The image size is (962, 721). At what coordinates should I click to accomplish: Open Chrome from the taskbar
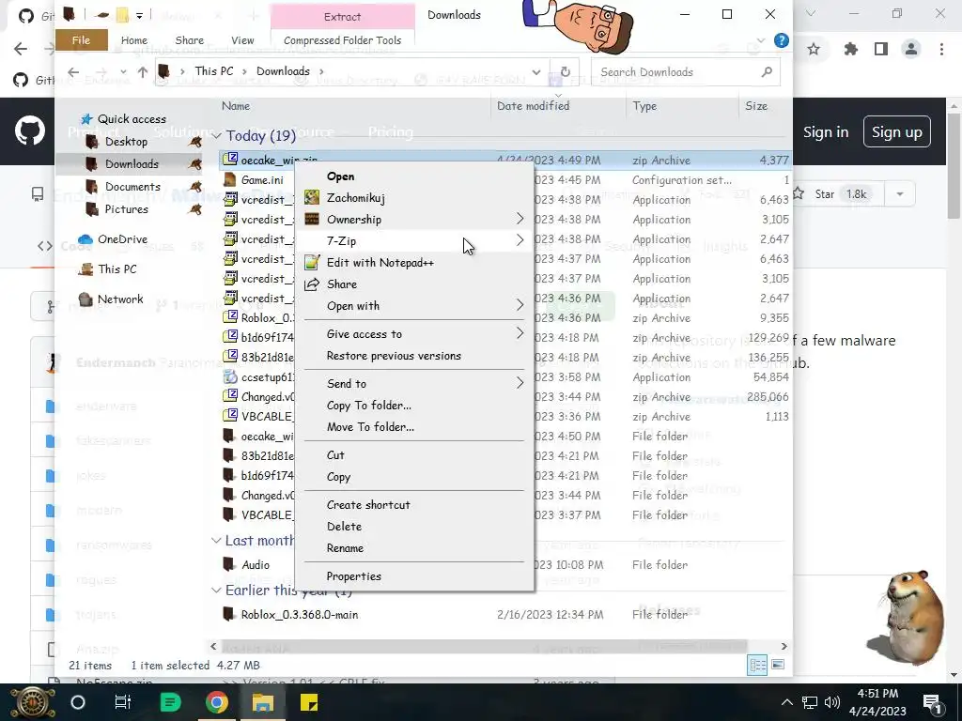pyautogui.click(x=216, y=702)
